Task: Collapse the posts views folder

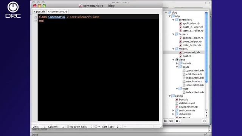Action: 177,67
